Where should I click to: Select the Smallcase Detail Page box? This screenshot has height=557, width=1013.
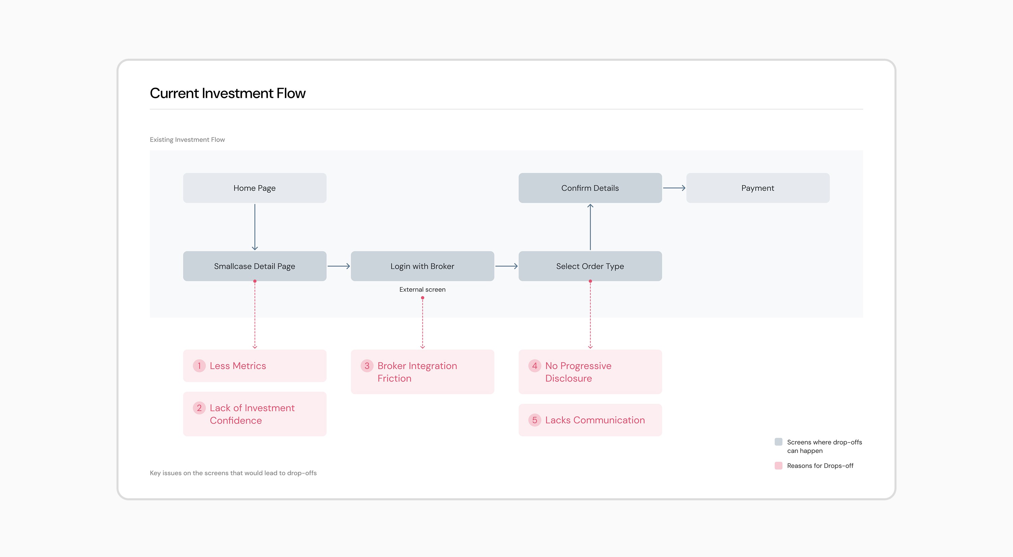[254, 266]
